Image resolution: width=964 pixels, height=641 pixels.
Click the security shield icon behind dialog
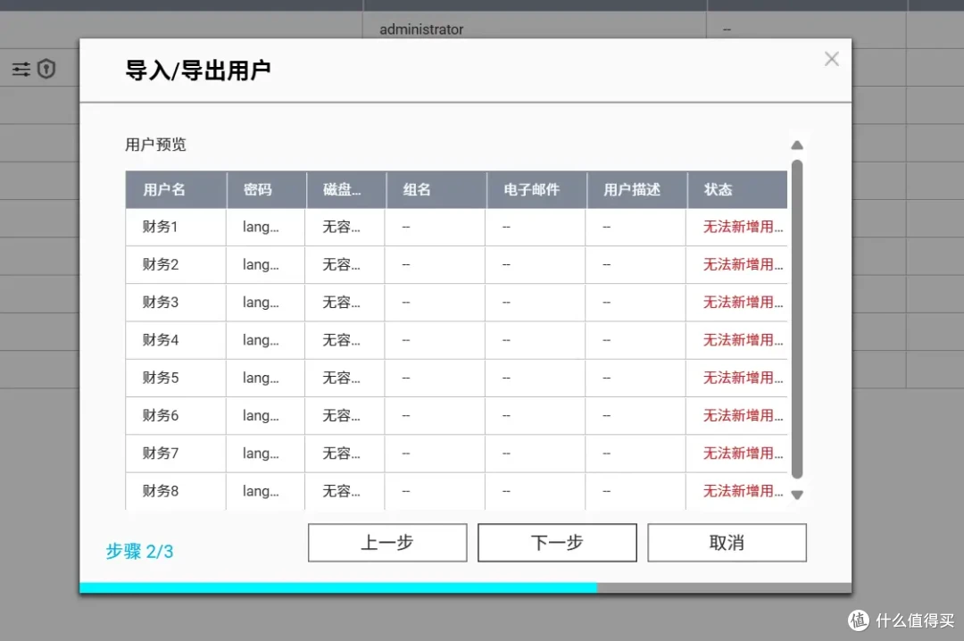pyautogui.click(x=46, y=69)
